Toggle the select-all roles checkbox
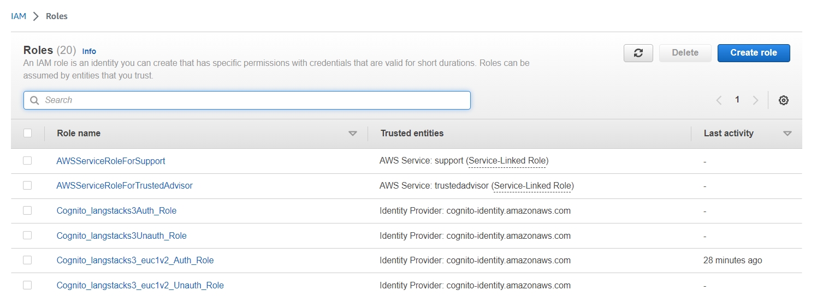817x296 pixels. pos(27,133)
